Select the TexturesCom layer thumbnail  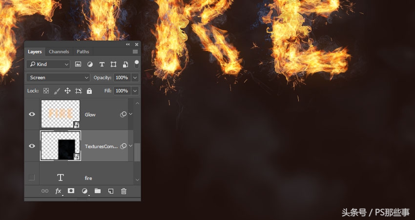pos(61,146)
